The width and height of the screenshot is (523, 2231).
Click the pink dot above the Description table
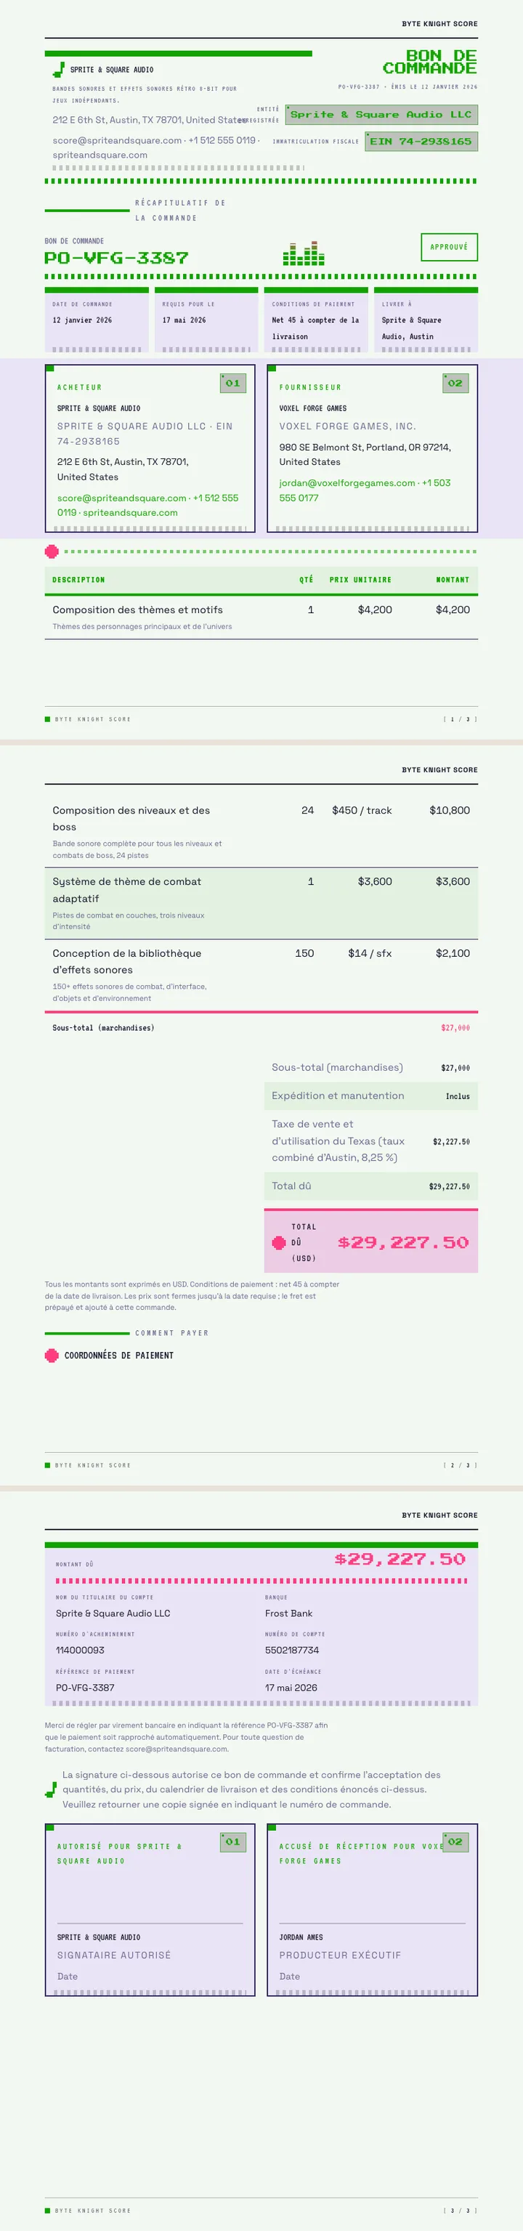coord(52,551)
